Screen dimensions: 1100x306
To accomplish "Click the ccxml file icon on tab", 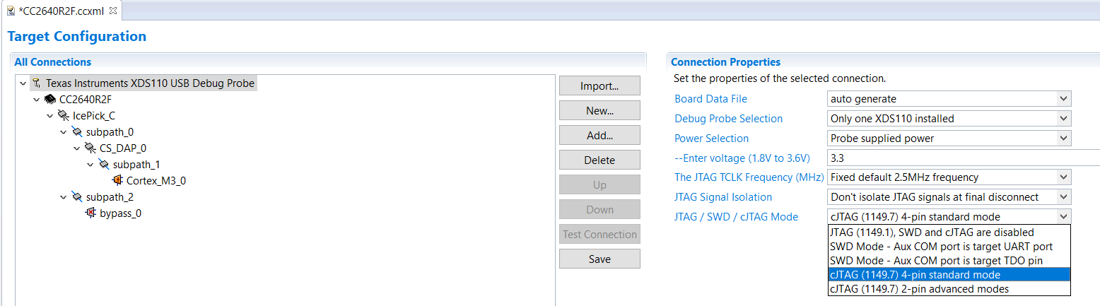I will (11, 11).
